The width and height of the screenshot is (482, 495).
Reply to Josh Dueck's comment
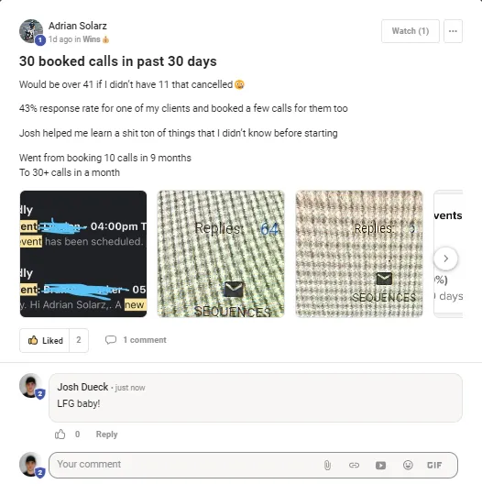pyautogui.click(x=106, y=434)
